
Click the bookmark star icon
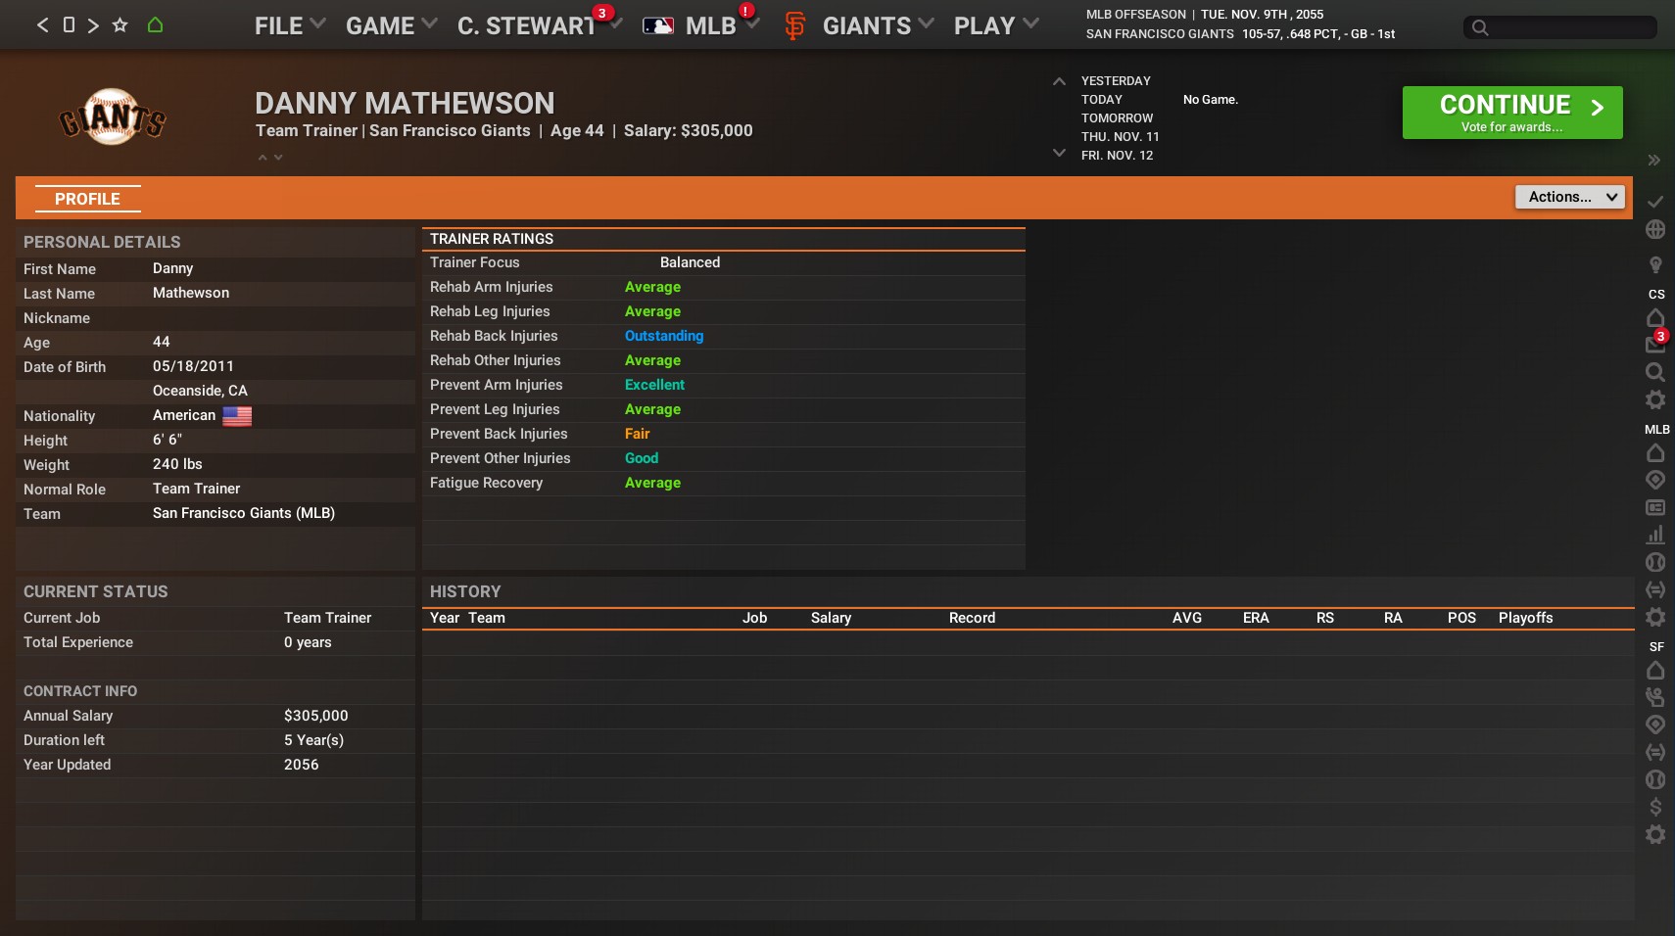pyautogui.click(x=120, y=25)
